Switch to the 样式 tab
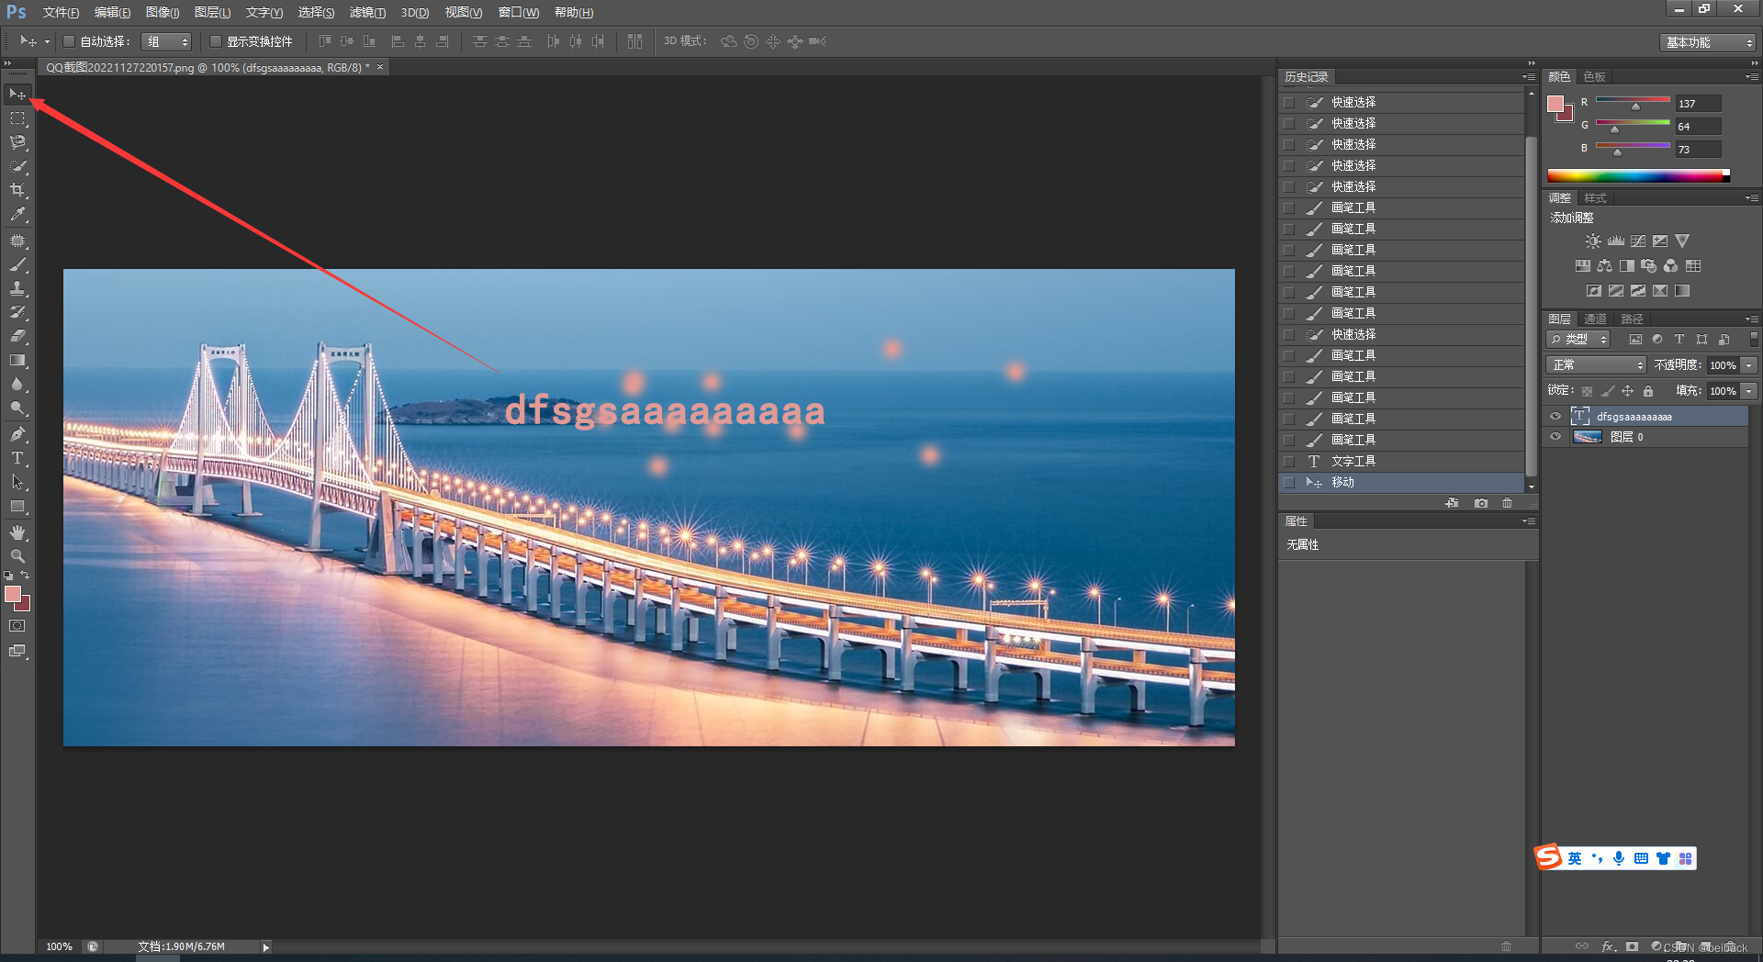The image size is (1763, 962). (x=1596, y=198)
